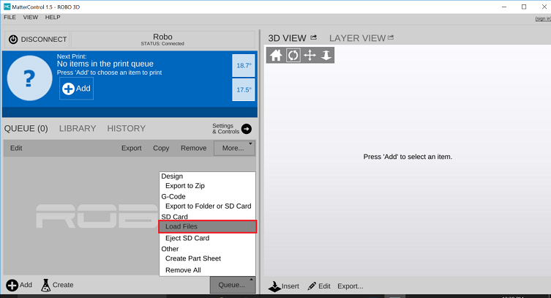Click the 'SD Card' menu section header

(x=174, y=217)
